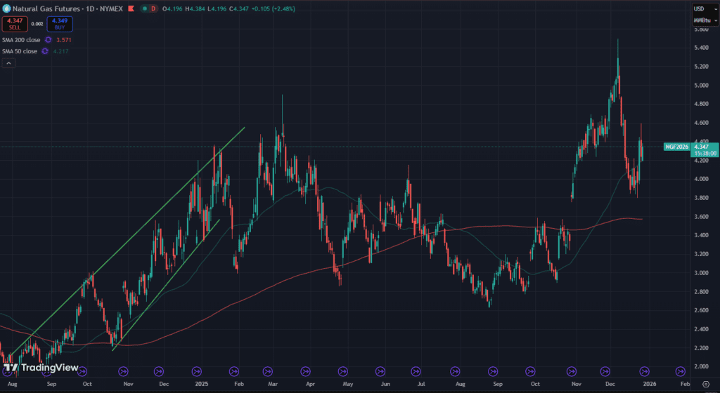This screenshot has width=720, height=393.
Task: Click the BUY 4.349 button
Action: point(58,25)
